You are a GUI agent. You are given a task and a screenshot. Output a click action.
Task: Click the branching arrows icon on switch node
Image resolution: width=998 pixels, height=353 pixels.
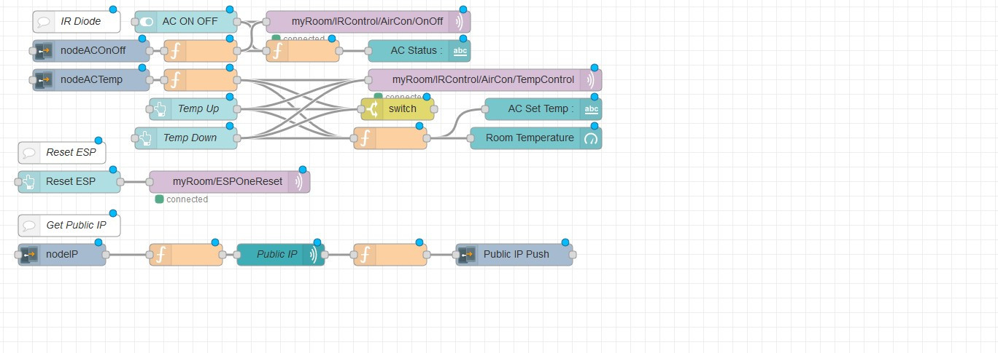point(372,109)
